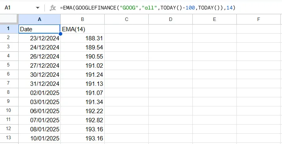This screenshot has width=282, height=144.
Task: Select the cell with date 02/01/2025
Action: pyautogui.click(x=39, y=93)
